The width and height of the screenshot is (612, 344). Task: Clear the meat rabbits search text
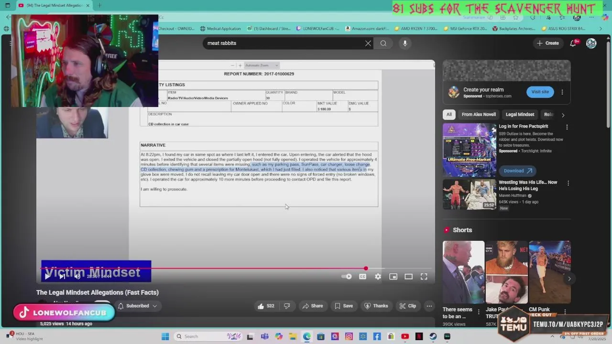368,43
